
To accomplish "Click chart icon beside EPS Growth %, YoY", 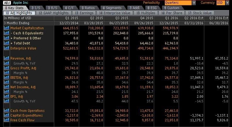I will tap(7, 101).
